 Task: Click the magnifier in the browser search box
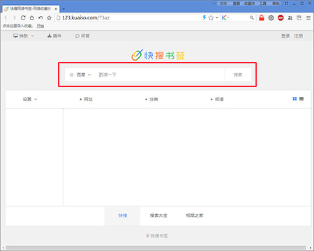click(252, 17)
